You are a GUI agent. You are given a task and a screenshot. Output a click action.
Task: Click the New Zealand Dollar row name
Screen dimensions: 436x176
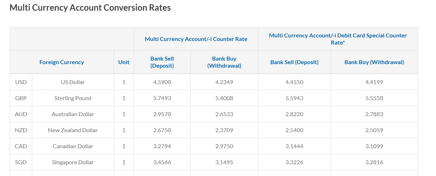point(73,130)
